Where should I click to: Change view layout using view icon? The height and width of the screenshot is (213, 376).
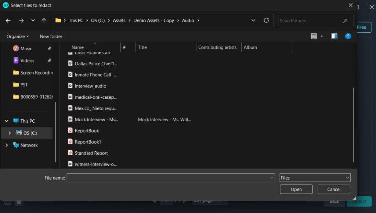coord(314,36)
